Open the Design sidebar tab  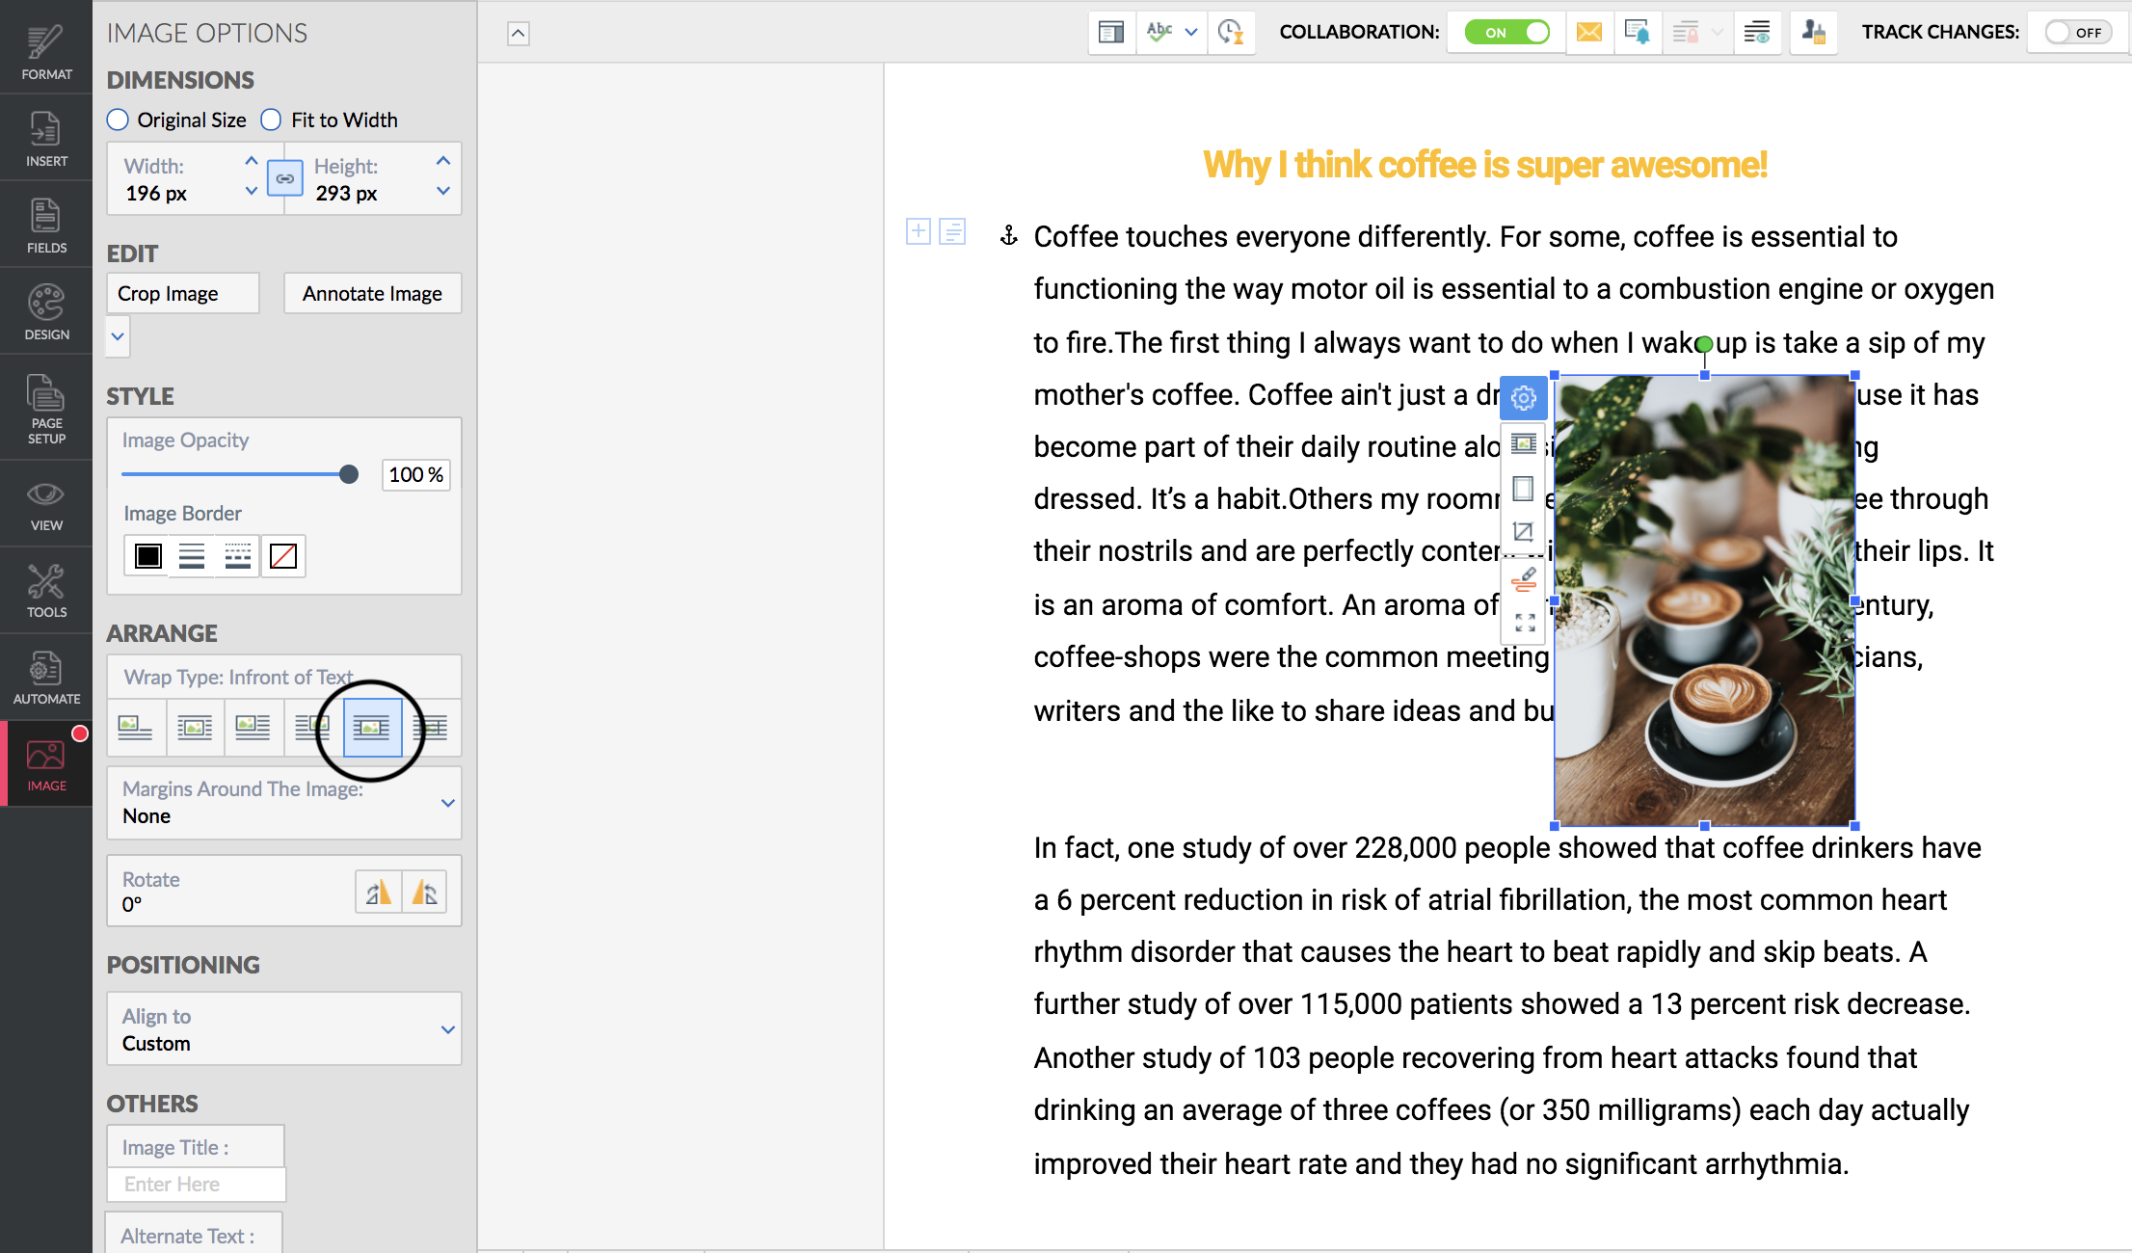(46, 312)
